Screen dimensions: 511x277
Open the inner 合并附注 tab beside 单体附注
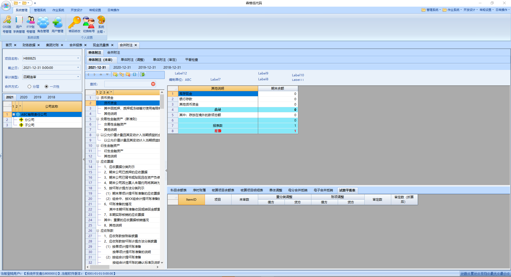[114, 53]
